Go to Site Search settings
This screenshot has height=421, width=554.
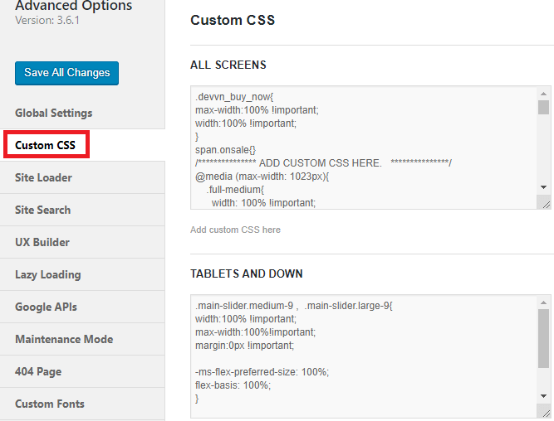click(82, 210)
